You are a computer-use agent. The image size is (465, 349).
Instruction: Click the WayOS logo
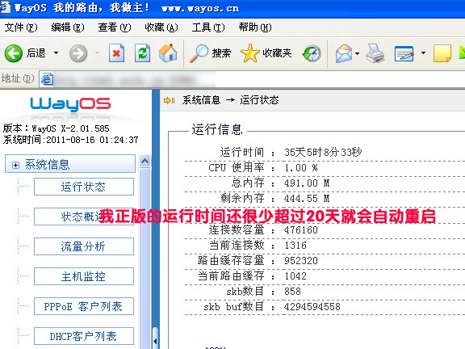[x=70, y=104]
